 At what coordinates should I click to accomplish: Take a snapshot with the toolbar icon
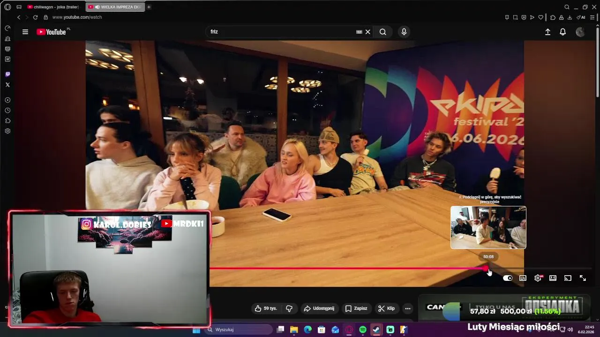(515, 17)
